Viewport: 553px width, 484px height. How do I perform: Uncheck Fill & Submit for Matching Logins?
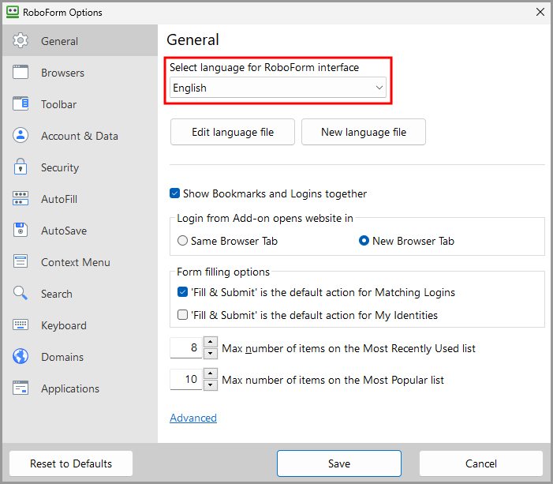[182, 292]
